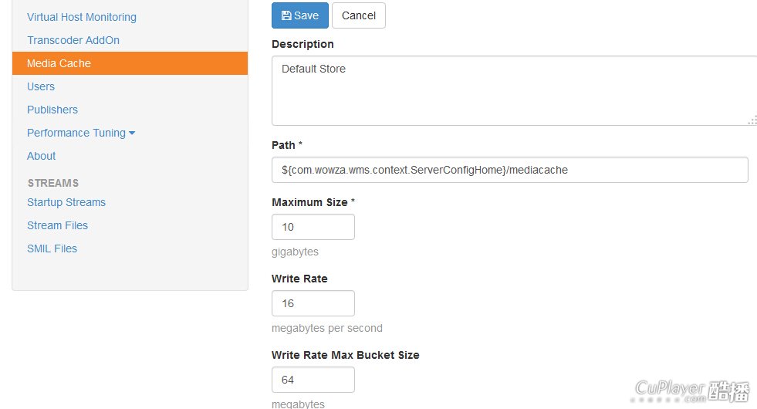This screenshot has width=757, height=409.
Task: Focus the Path input field
Action: pos(509,170)
